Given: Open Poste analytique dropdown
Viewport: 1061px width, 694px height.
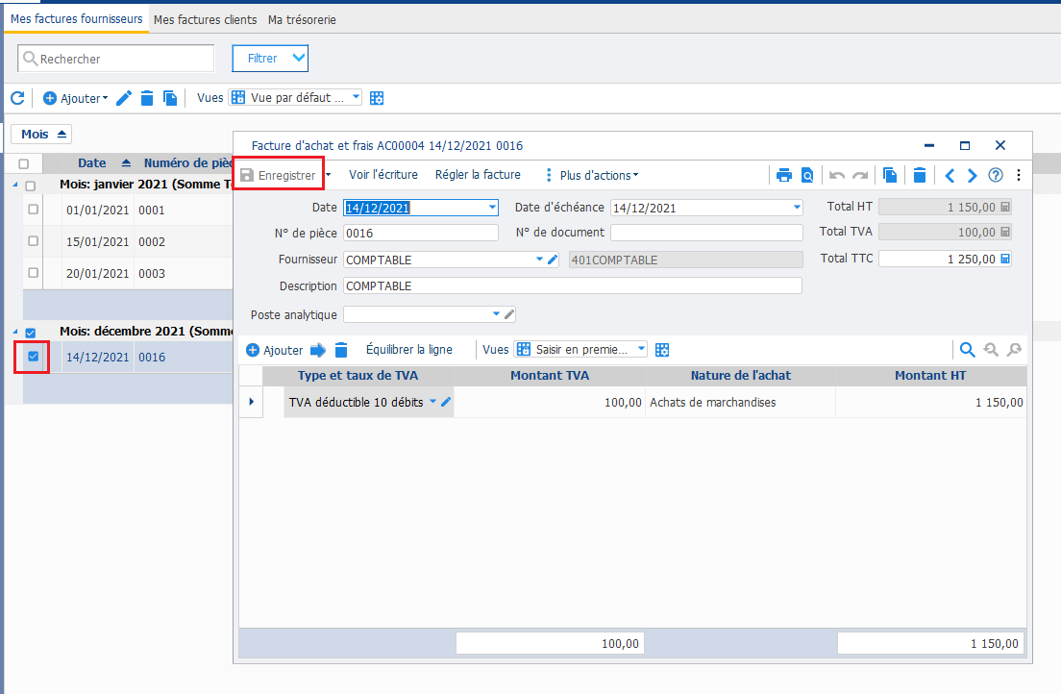Looking at the screenshot, I should (x=496, y=314).
